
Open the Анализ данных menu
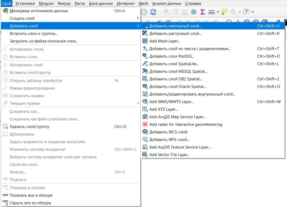click(x=167, y=4)
